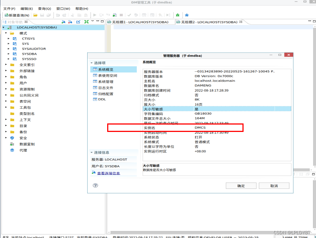Expand the CTISYS schema node

coord(9,38)
